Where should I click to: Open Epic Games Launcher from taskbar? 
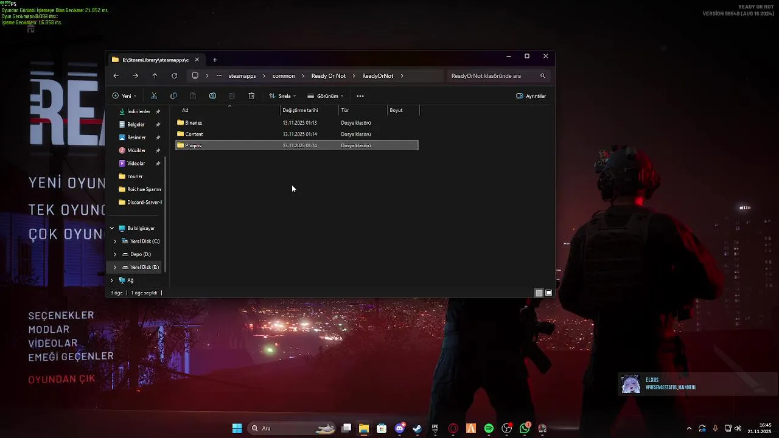(x=435, y=428)
